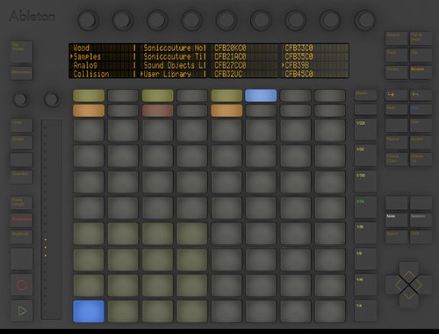This screenshot has height=334, width=439.
Task: Click the Select button
Action: (x=396, y=236)
